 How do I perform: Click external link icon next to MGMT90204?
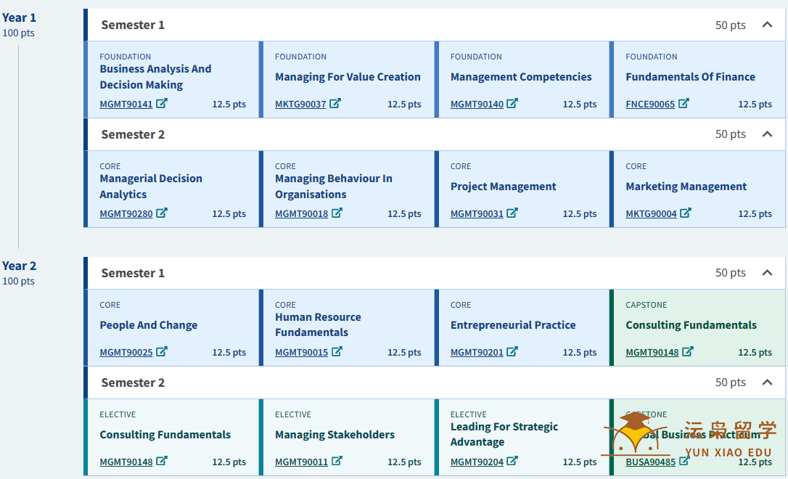pyautogui.click(x=512, y=462)
